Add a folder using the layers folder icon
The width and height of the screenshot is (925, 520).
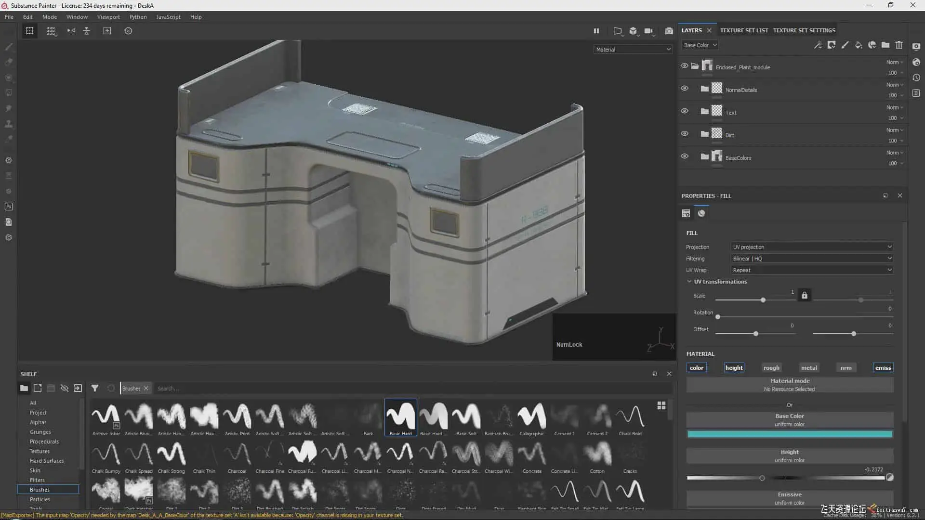[885, 45]
